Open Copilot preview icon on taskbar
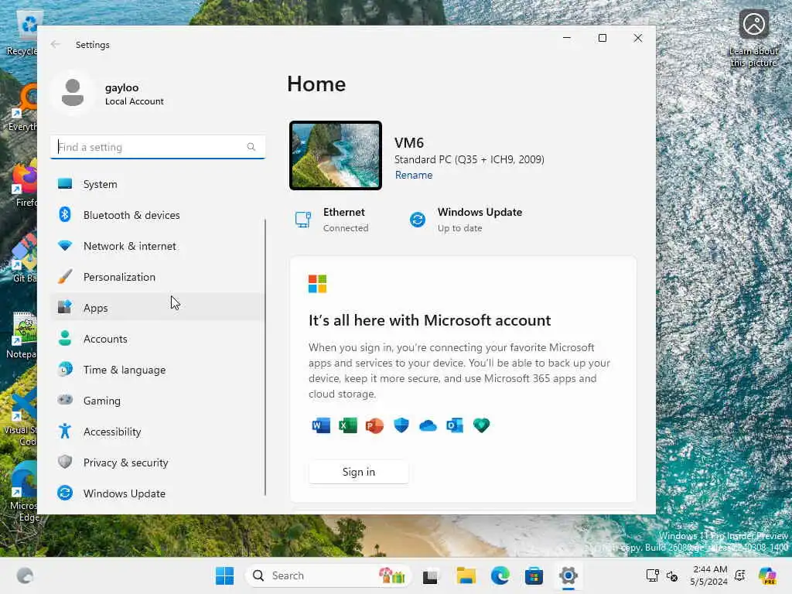 click(x=767, y=575)
